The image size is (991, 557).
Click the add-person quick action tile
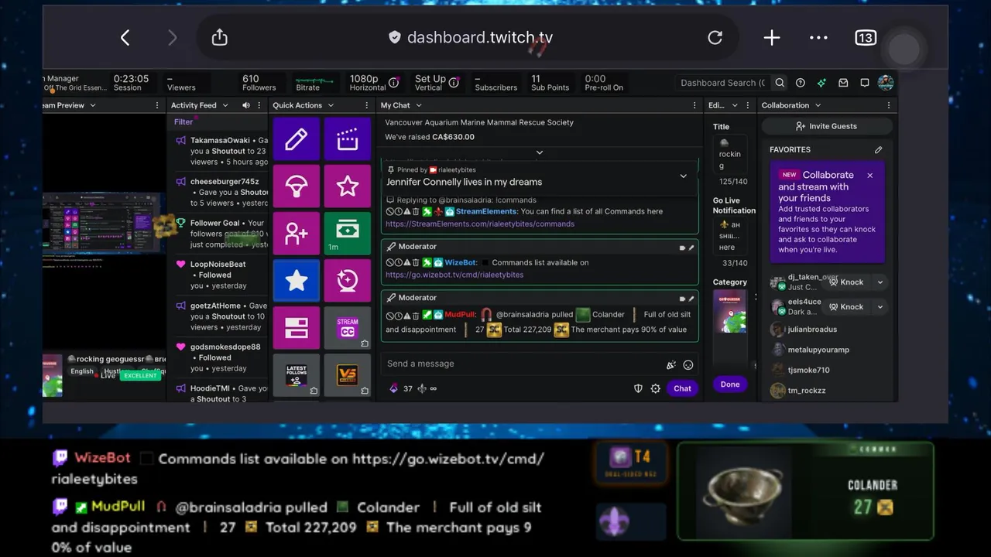(x=297, y=234)
